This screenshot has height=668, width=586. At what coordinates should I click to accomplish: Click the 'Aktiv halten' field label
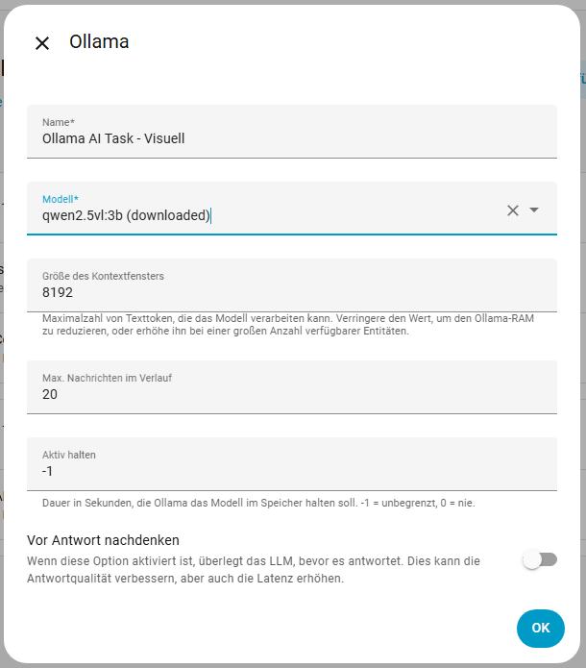click(69, 455)
